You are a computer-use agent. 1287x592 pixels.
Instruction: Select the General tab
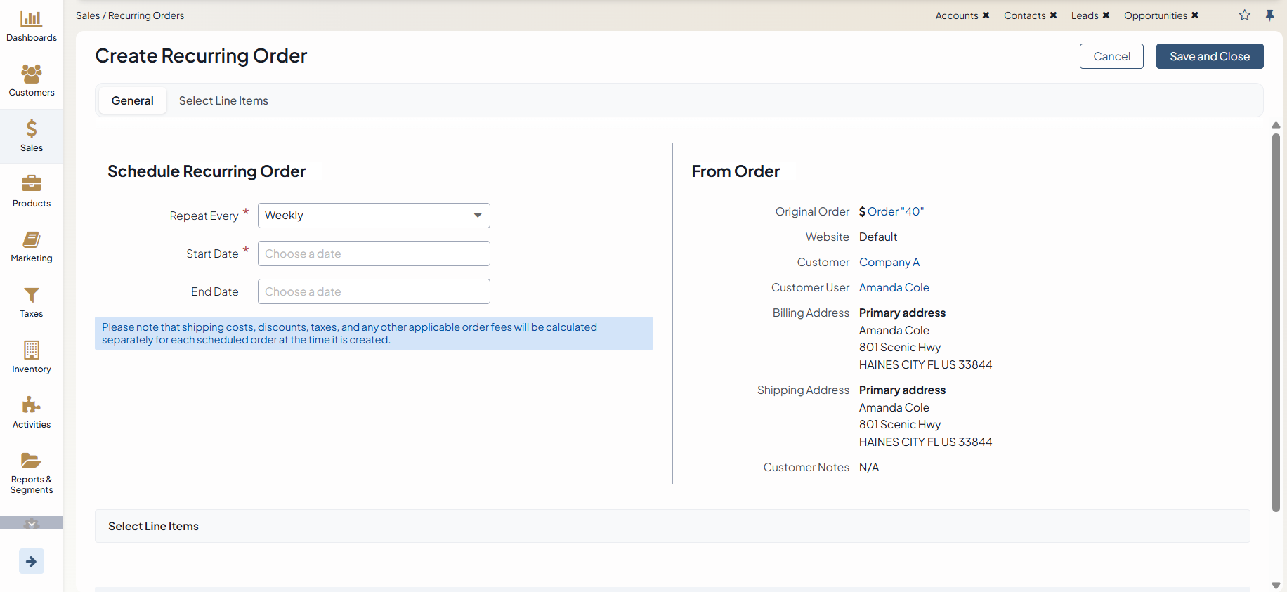(x=132, y=100)
